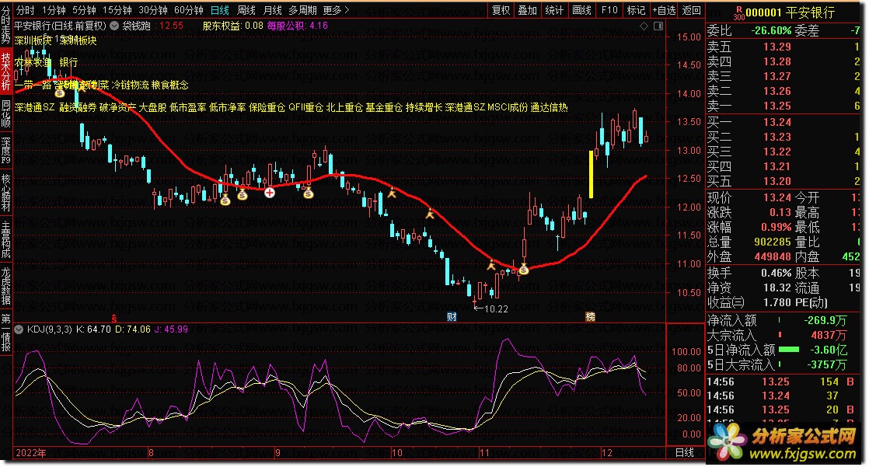Click the money bag signal icon near 11.00
This screenshot has height=467, width=869.
coord(523,270)
